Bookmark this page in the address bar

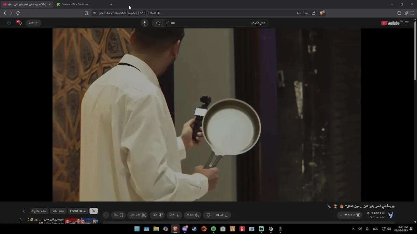pos(86,13)
